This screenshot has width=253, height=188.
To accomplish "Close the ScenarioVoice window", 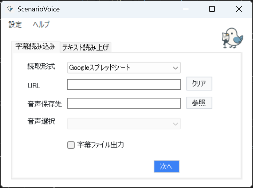I will 239,9.
